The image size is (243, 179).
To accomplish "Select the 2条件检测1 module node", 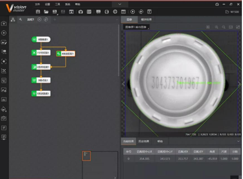I will coord(41,67).
